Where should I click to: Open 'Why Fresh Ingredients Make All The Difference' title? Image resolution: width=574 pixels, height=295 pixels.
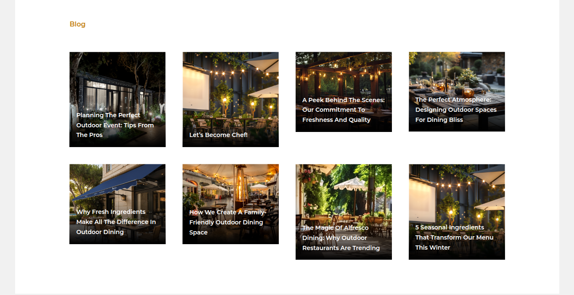coord(116,222)
